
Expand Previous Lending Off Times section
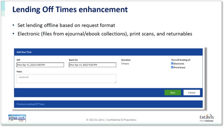click(x=31, y=104)
